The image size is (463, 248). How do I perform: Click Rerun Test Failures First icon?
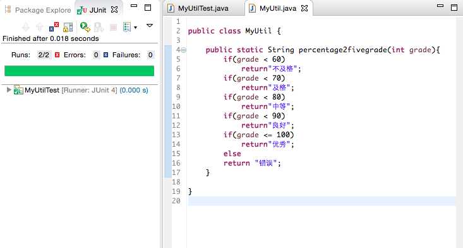click(99, 27)
